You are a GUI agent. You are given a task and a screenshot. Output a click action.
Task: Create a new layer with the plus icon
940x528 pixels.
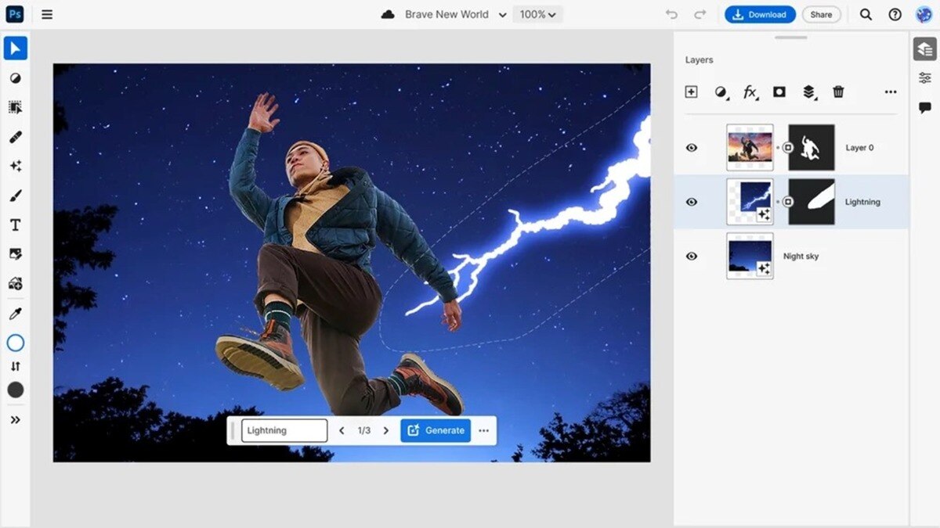coord(691,92)
